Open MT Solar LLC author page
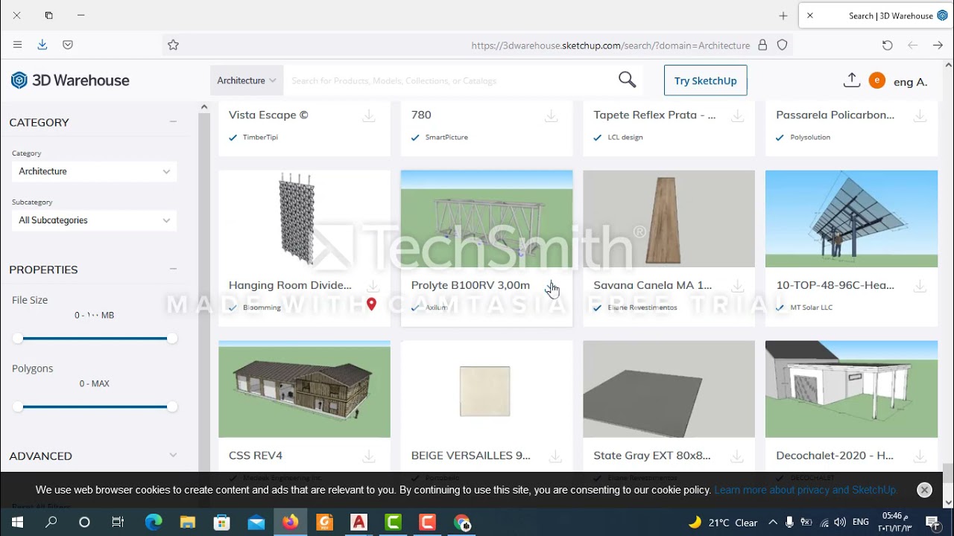Screen dimensions: 954x536 [x=812, y=307]
